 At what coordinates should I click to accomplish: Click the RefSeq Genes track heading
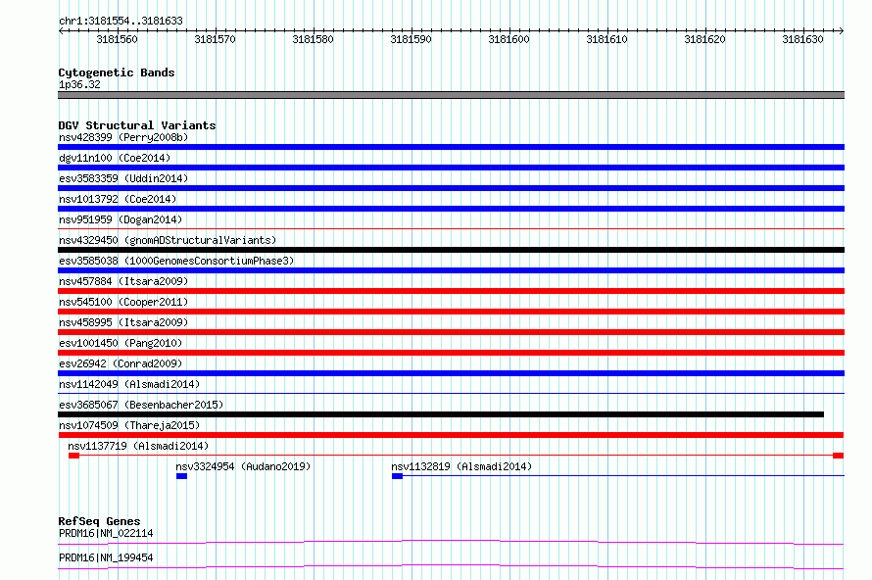(99, 521)
